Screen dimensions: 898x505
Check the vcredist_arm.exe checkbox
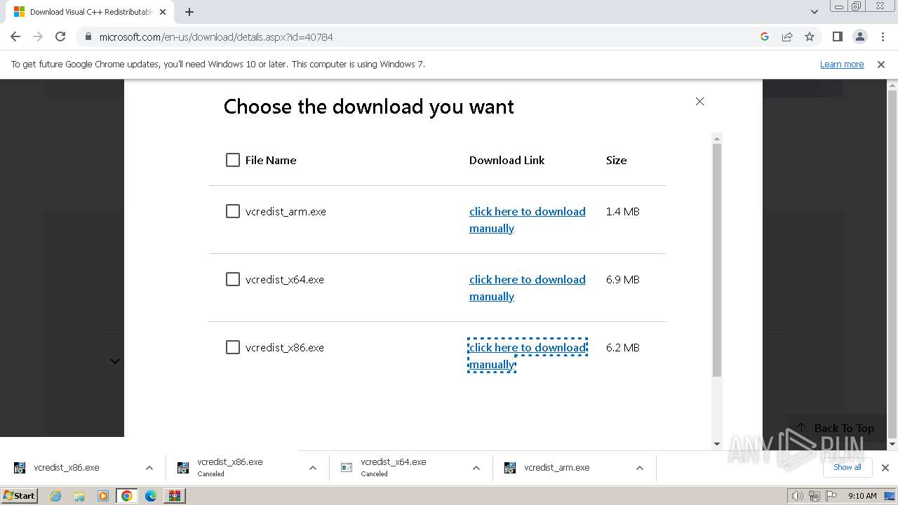233,211
